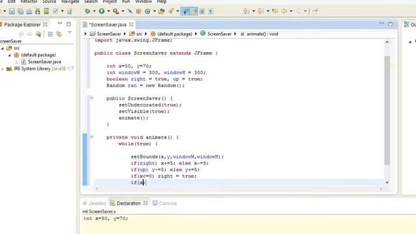Maximize the editor area
The height and width of the screenshot is (234, 416).
tap(390, 24)
